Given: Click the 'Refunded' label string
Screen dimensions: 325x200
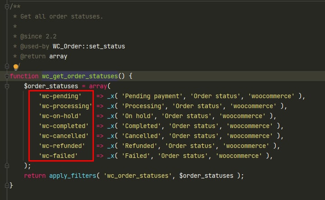Looking at the screenshot, I should click(139, 146).
